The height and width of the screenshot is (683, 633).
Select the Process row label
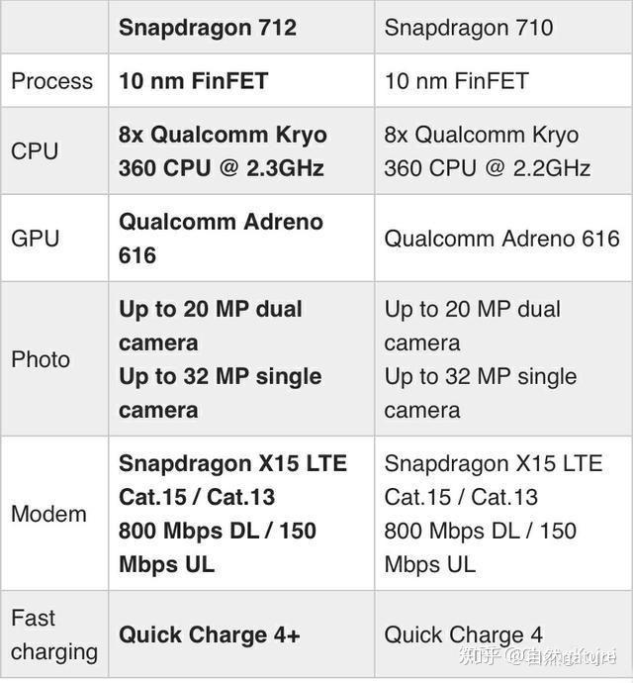tap(51, 81)
